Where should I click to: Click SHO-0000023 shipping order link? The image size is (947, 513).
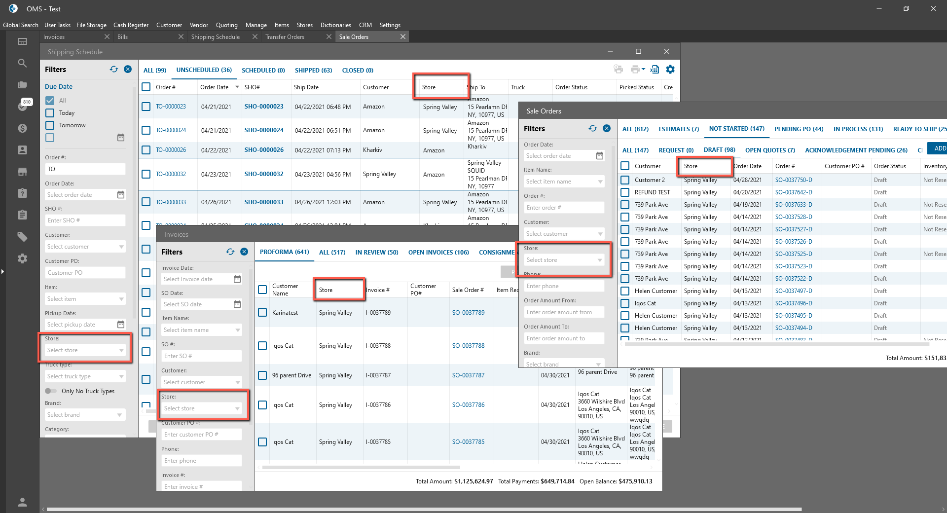(264, 107)
